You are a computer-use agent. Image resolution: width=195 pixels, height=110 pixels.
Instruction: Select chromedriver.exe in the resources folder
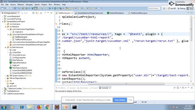(x=19, y=55)
